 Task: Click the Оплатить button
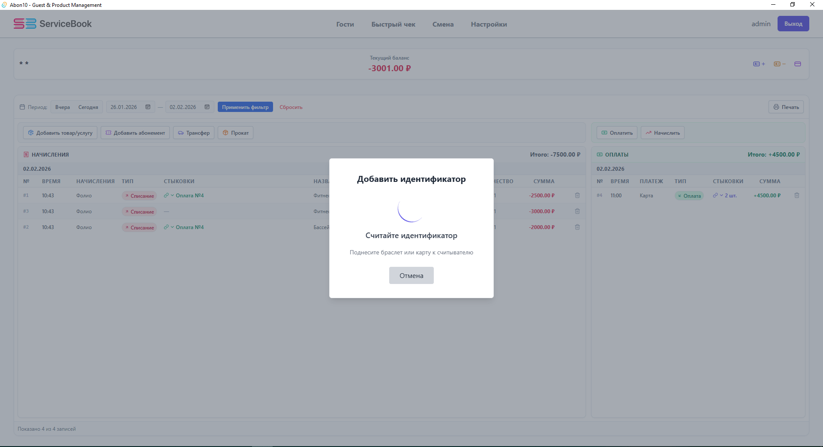point(617,133)
